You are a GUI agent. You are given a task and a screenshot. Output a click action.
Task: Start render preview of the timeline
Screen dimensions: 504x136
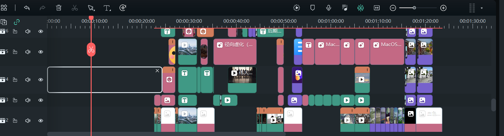point(297,8)
